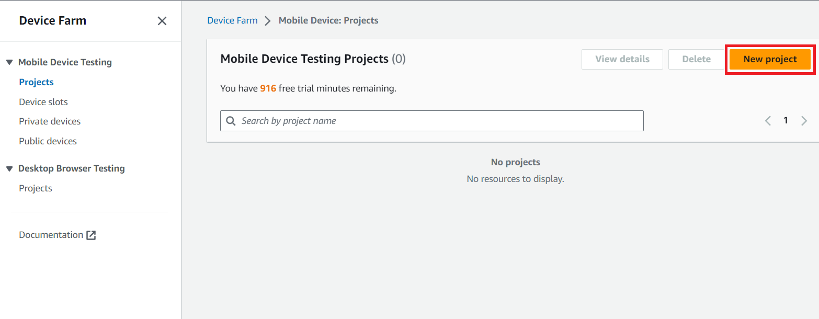The width and height of the screenshot is (819, 319).
Task: Click the magnifying glass search icon
Action: tap(231, 121)
